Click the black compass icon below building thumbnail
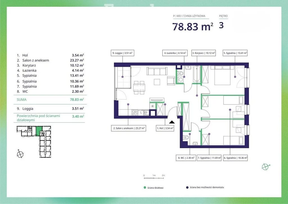 click(x=20, y=154)
